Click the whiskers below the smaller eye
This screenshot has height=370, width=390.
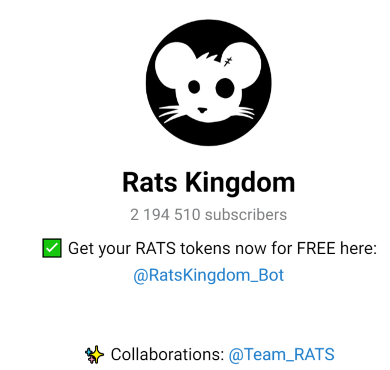click(x=172, y=113)
